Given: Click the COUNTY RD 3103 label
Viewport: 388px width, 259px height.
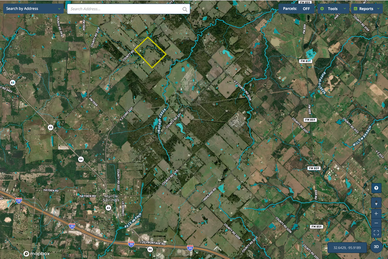Looking at the screenshot, I should point(351,125).
